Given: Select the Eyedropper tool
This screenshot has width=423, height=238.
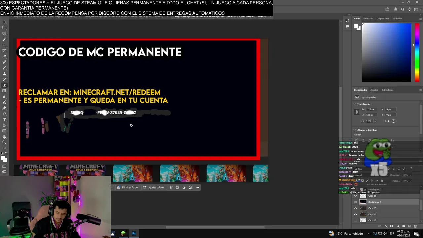Looking at the screenshot, I should (x=4, y=57).
